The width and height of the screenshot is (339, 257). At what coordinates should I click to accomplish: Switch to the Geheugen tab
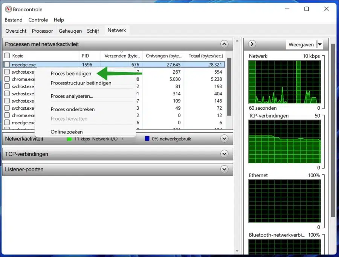coord(70,31)
